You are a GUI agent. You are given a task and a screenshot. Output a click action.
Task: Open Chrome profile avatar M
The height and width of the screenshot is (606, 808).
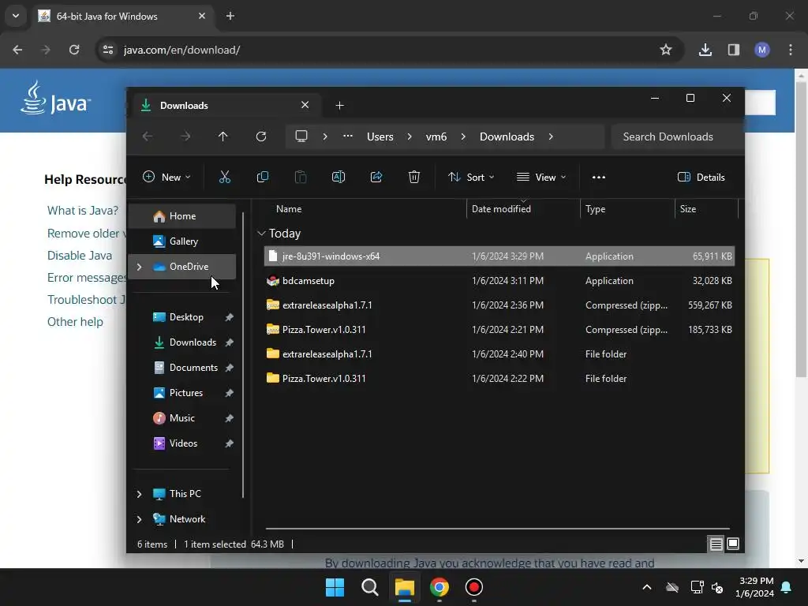click(x=762, y=50)
